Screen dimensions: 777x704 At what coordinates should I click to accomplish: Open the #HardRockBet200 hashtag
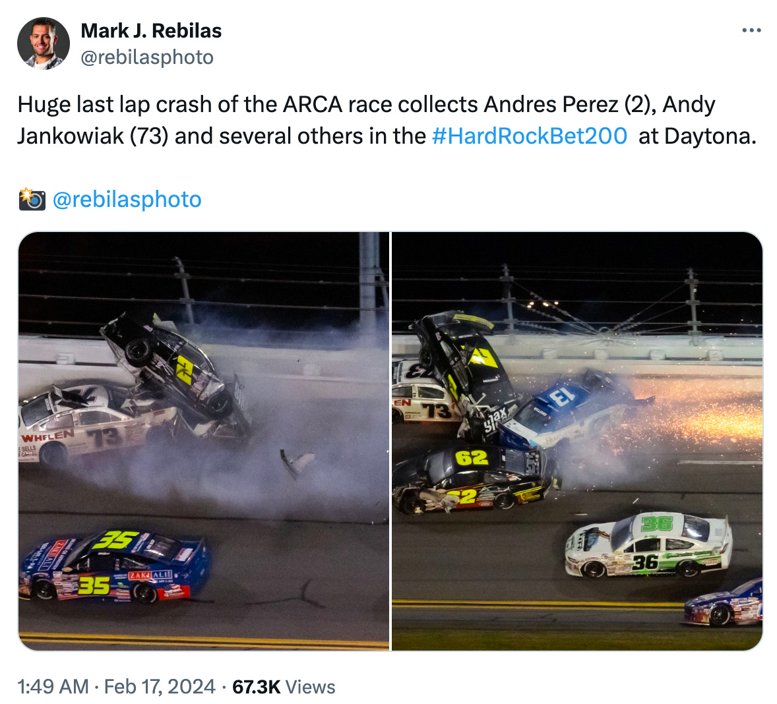point(529,136)
